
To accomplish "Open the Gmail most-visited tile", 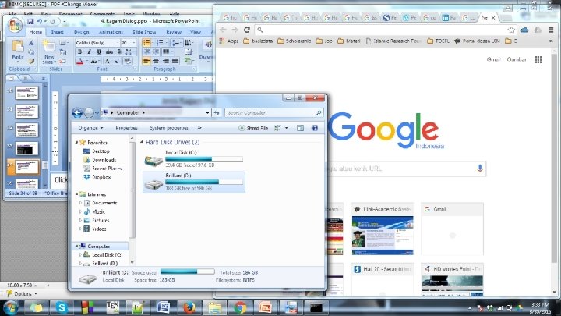I will point(452,229).
